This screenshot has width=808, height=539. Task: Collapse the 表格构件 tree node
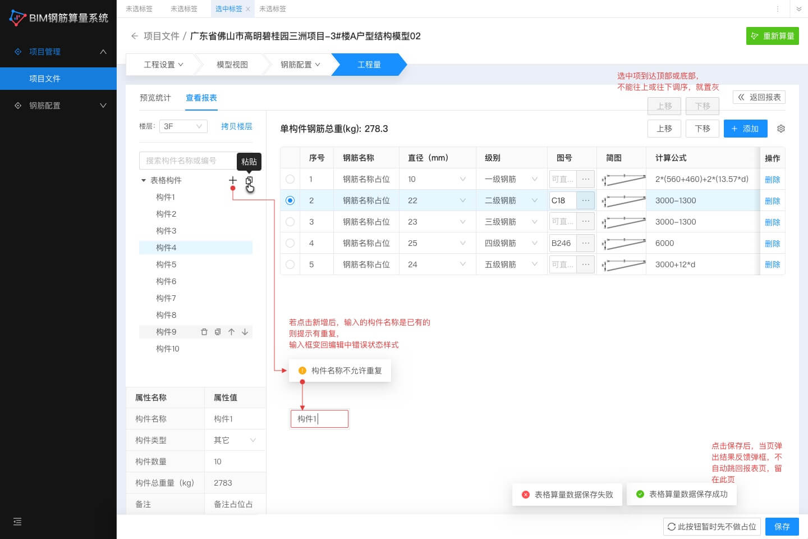point(144,180)
